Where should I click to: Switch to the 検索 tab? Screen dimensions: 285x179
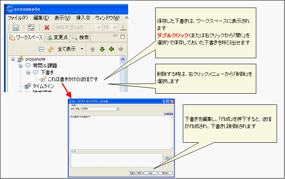(80, 37)
